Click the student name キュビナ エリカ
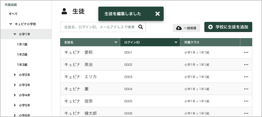262x117 pixels. [x=80, y=77]
